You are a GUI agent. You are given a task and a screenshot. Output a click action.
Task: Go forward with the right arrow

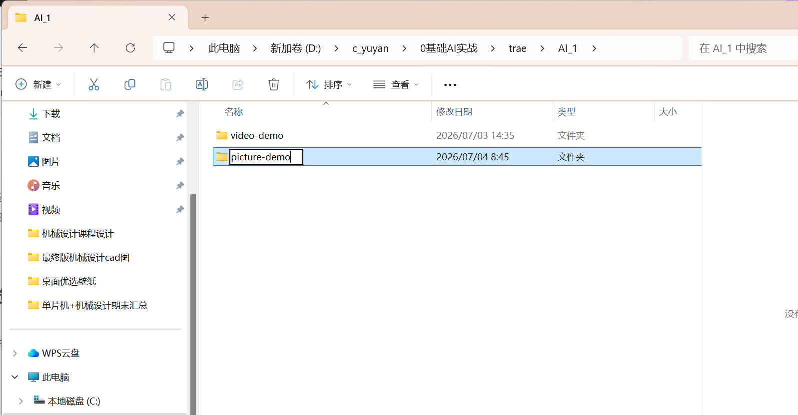[x=58, y=48]
